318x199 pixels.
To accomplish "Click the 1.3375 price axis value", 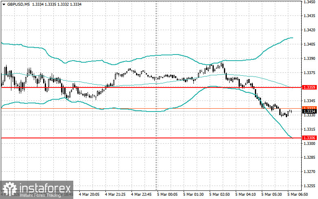I will 309,73.
